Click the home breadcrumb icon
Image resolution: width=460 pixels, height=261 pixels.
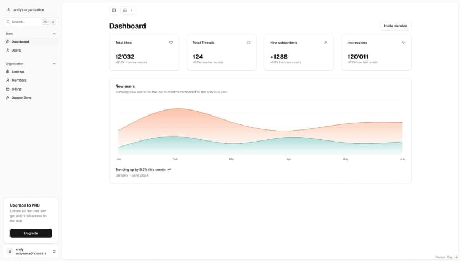125,11
